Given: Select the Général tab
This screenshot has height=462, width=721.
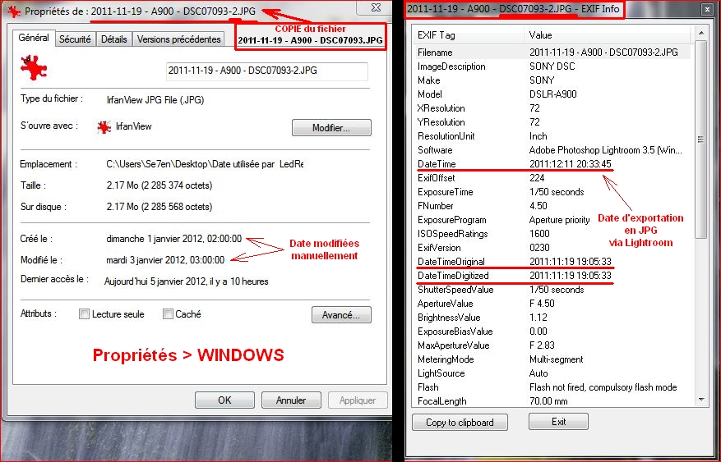Looking at the screenshot, I should (x=34, y=38).
